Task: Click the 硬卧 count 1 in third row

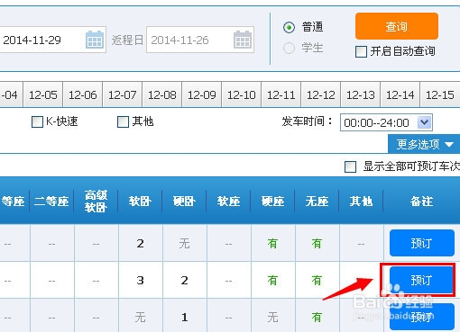Action: [x=184, y=318]
